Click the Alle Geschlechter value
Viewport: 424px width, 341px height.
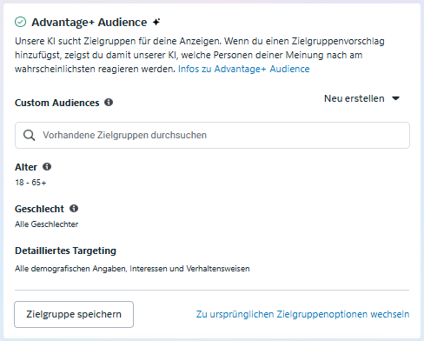point(47,224)
